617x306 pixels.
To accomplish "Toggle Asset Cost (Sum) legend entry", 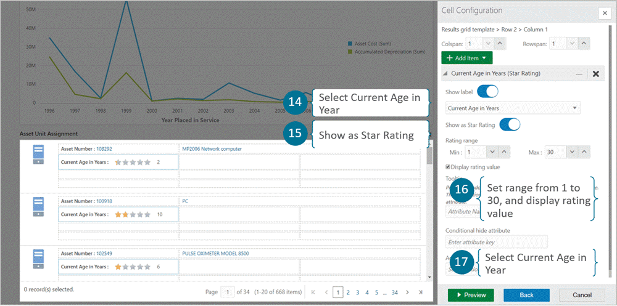I will click(x=369, y=44).
